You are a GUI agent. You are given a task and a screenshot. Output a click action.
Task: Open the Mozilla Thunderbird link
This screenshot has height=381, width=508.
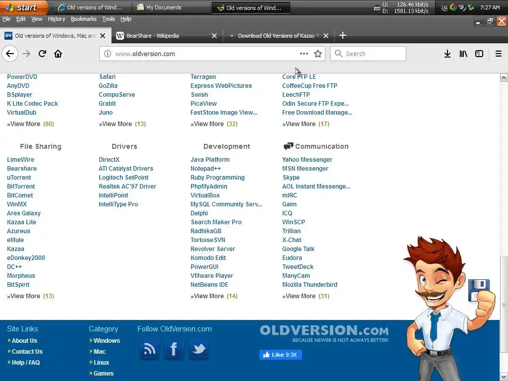click(310, 285)
